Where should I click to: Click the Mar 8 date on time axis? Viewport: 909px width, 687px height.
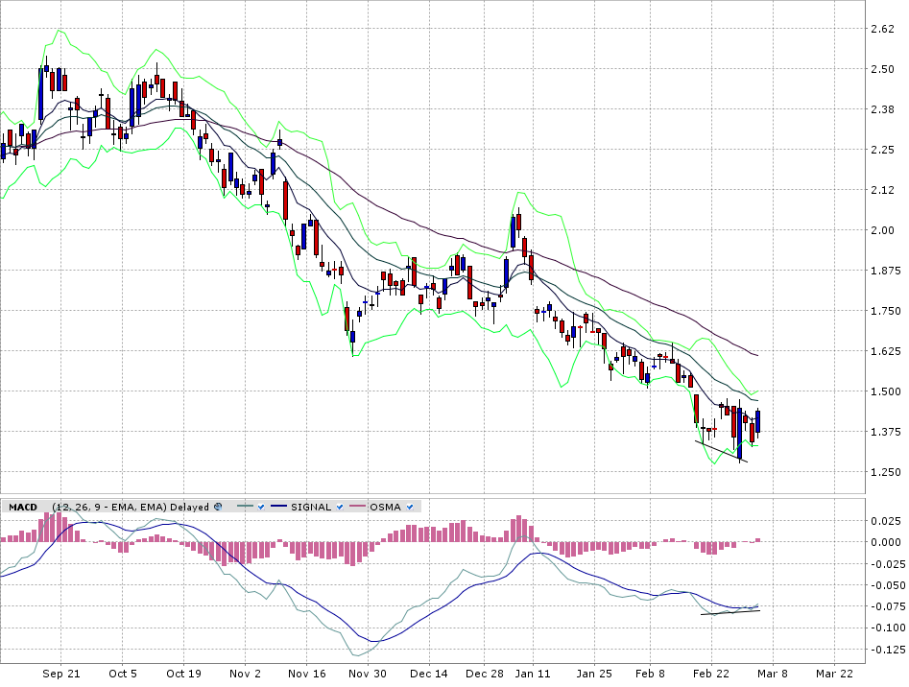(776, 675)
